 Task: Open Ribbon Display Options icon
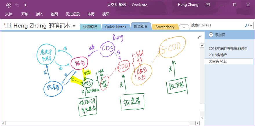208,5
